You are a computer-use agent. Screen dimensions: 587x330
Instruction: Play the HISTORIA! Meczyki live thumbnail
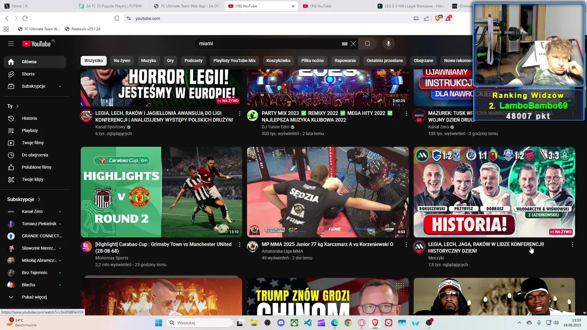click(494, 192)
